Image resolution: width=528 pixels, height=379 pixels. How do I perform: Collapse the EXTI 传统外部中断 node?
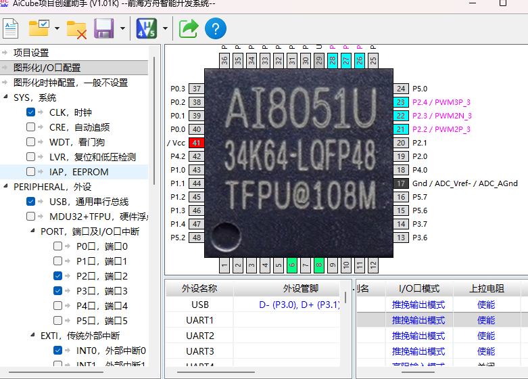(x=32, y=335)
